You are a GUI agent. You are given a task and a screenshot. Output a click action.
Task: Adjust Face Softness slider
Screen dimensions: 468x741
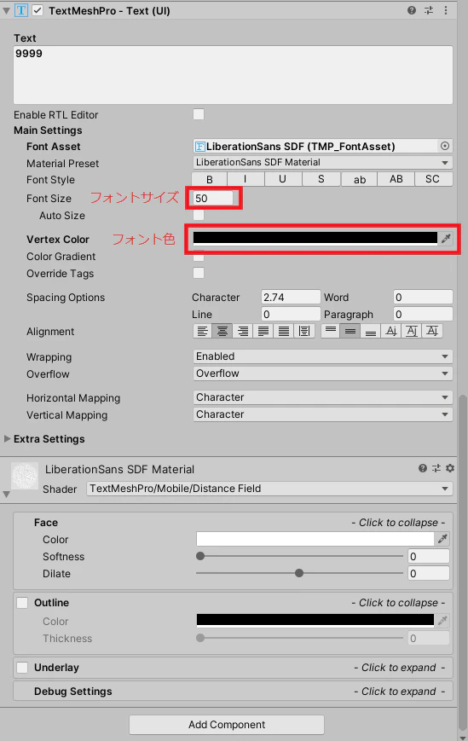tap(299, 556)
